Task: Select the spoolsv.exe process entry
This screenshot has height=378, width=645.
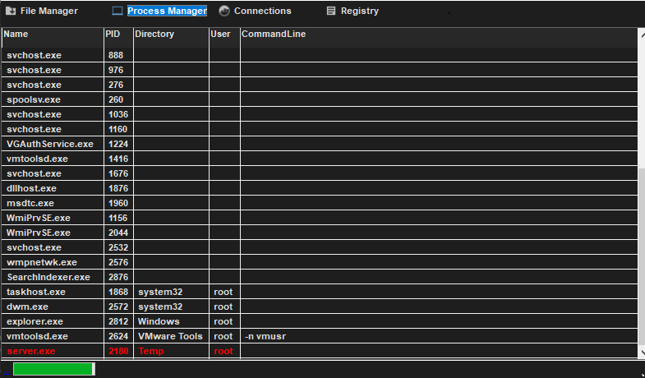Action: coord(34,99)
